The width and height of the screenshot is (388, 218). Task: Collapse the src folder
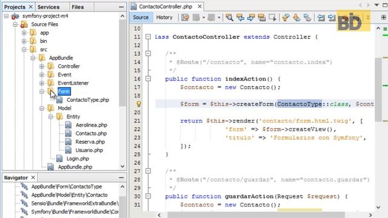click(x=24, y=50)
